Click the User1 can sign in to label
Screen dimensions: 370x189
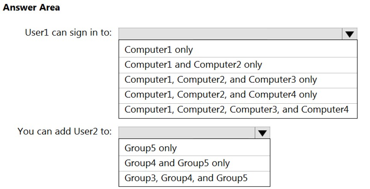68,33
